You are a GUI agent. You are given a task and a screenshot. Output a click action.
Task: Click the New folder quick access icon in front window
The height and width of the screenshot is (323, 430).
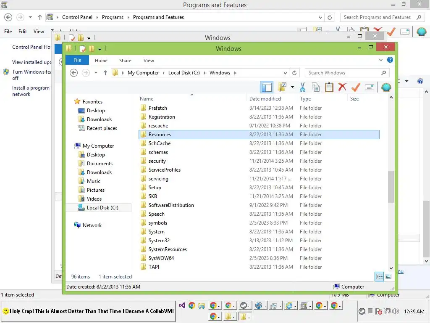coord(92,49)
